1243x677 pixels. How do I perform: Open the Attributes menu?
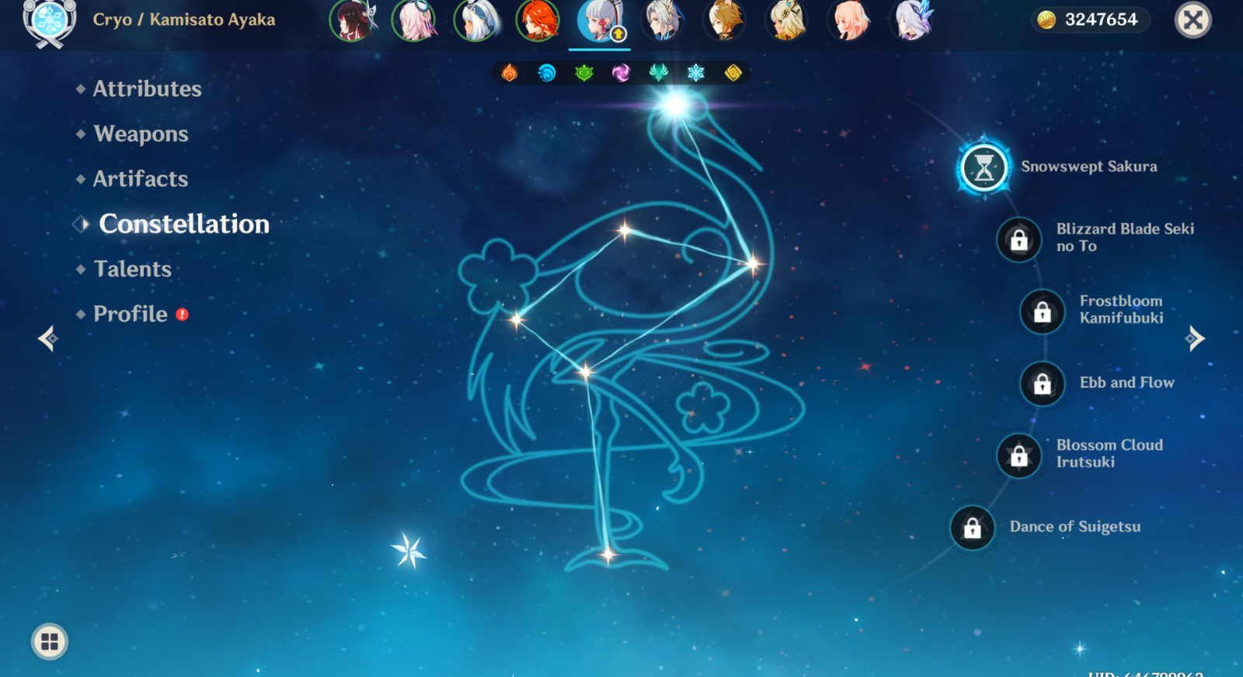coord(147,89)
